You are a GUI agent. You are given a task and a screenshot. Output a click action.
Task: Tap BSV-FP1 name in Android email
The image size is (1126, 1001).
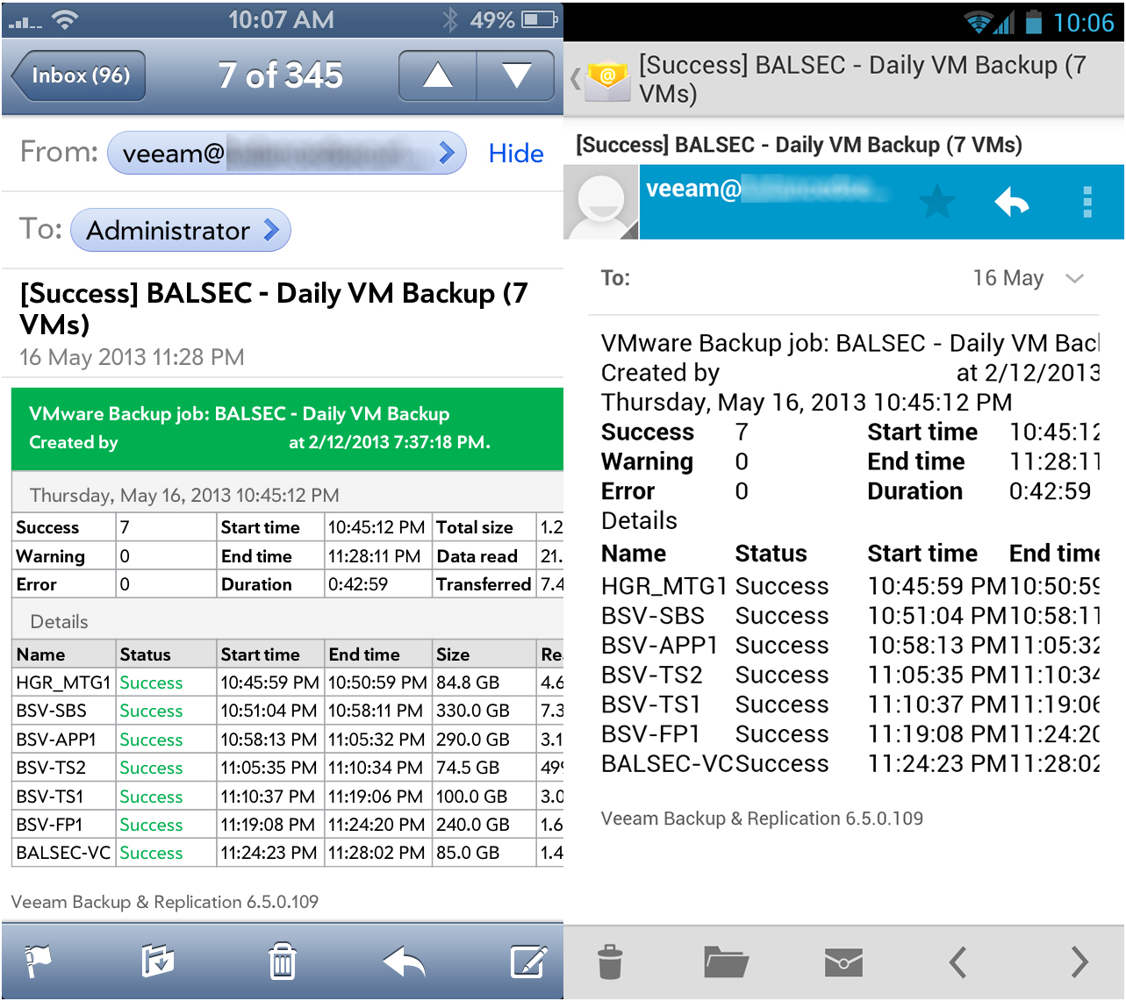(650, 733)
